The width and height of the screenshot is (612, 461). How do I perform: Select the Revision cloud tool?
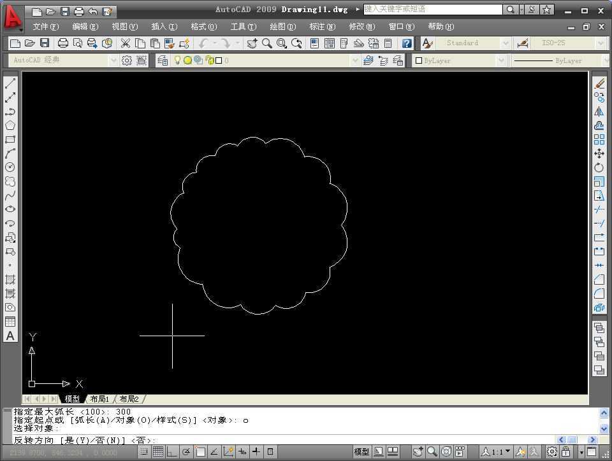[10, 181]
